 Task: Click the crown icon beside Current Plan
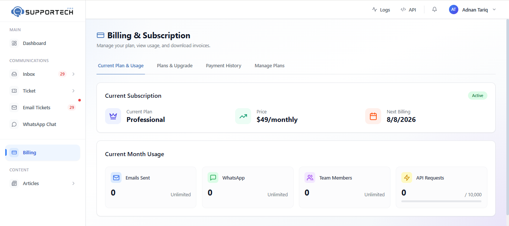pos(113,116)
